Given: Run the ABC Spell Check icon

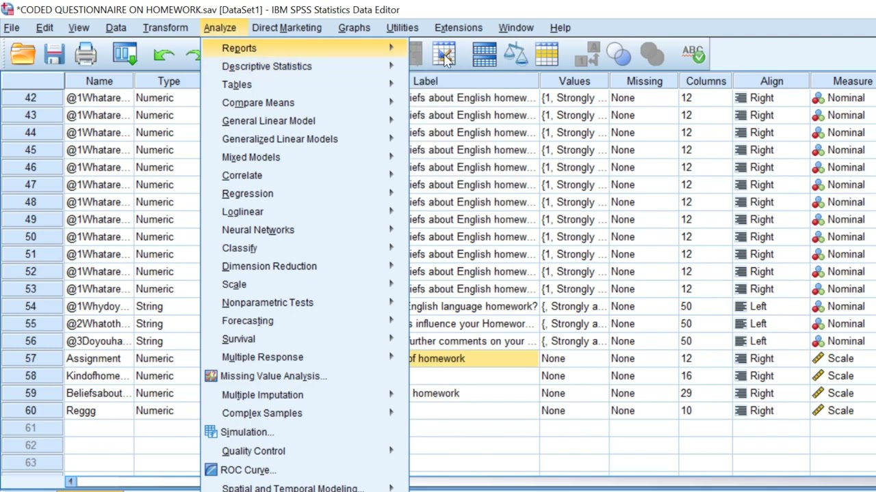Looking at the screenshot, I should pyautogui.click(x=693, y=54).
